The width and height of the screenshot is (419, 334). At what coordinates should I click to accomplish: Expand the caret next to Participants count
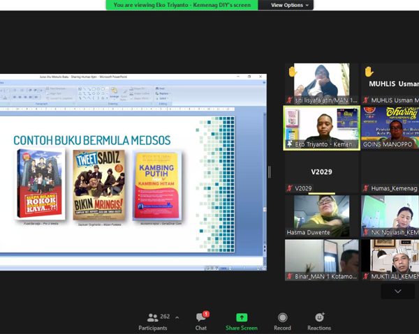point(177,317)
